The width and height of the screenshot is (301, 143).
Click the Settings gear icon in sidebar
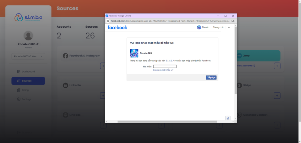click(19, 99)
